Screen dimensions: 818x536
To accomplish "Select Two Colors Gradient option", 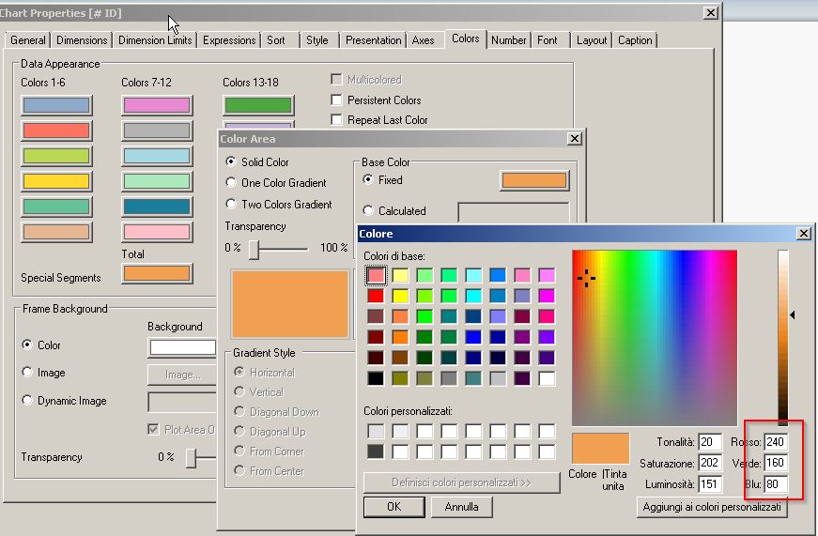I will 231,205.
